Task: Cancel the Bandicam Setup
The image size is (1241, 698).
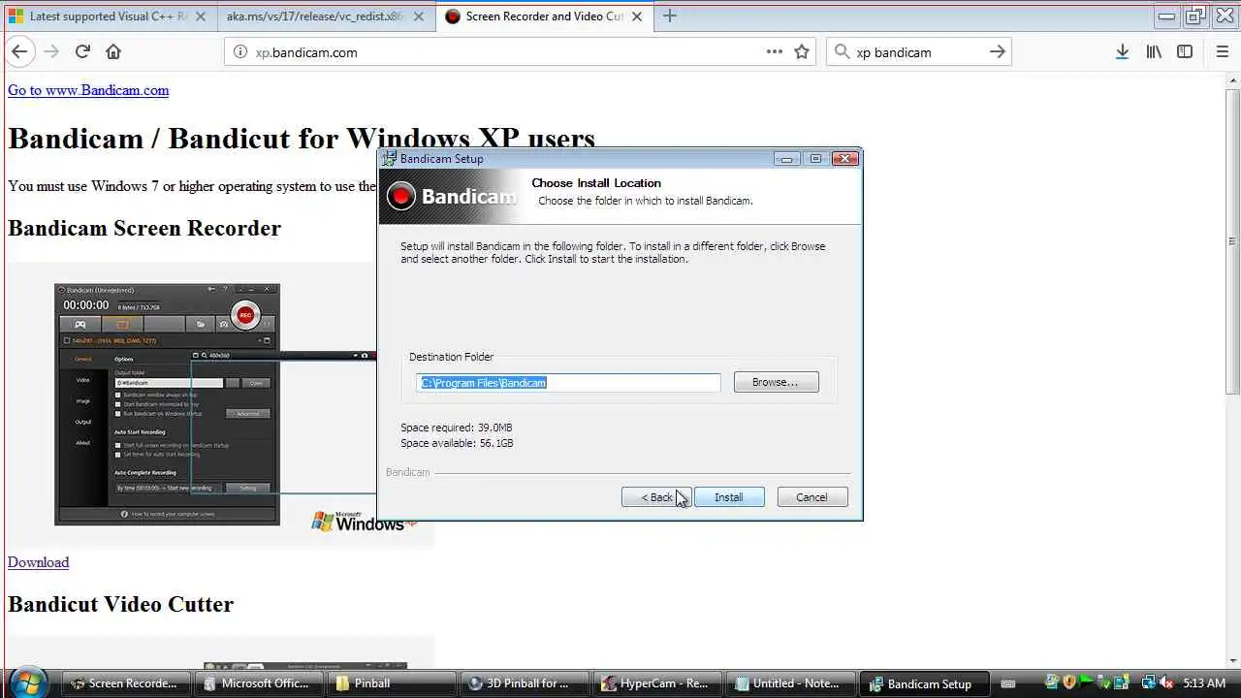Action: (812, 497)
